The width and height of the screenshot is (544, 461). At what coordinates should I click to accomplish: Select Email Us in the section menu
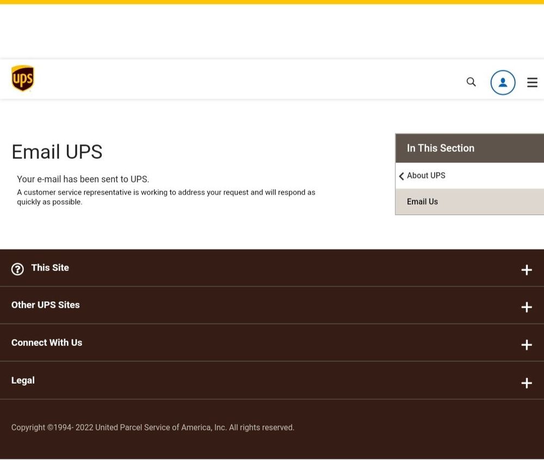pyautogui.click(x=422, y=201)
